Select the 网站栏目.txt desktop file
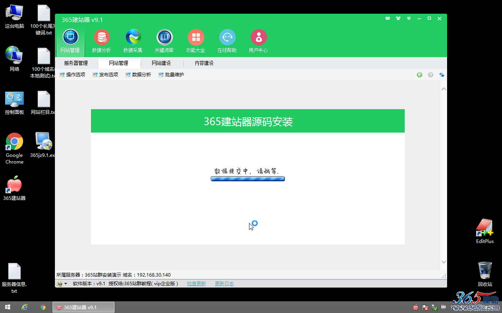The height and width of the screenshot is (313, 502). point(44,103)
